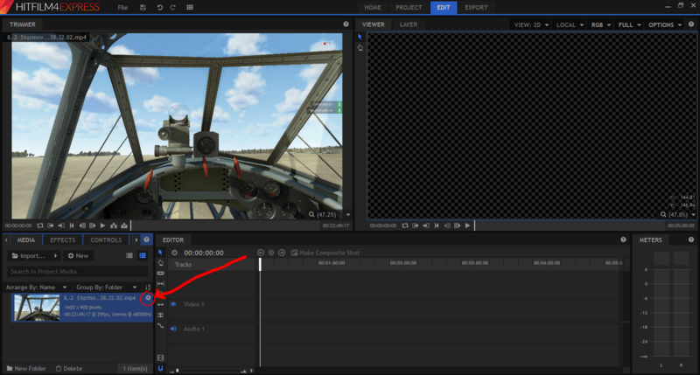
Task: Overlay Trimmer clip onto the timeline
Action: pyautogui.click(x=124, y=226)
